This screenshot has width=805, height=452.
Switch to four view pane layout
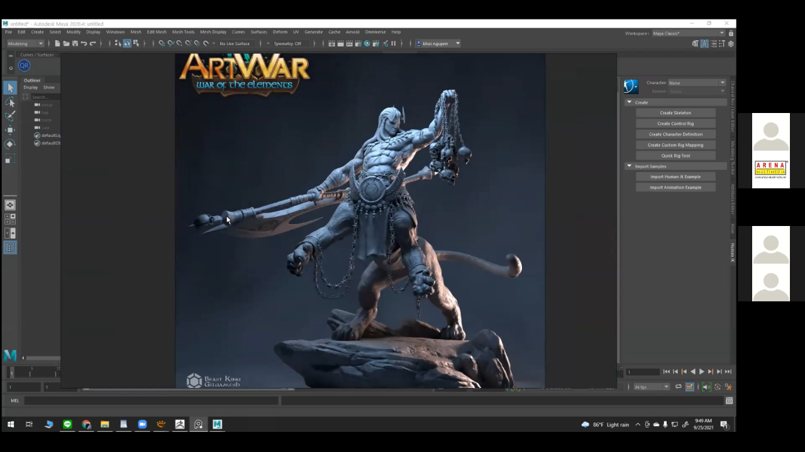point(10,219)
